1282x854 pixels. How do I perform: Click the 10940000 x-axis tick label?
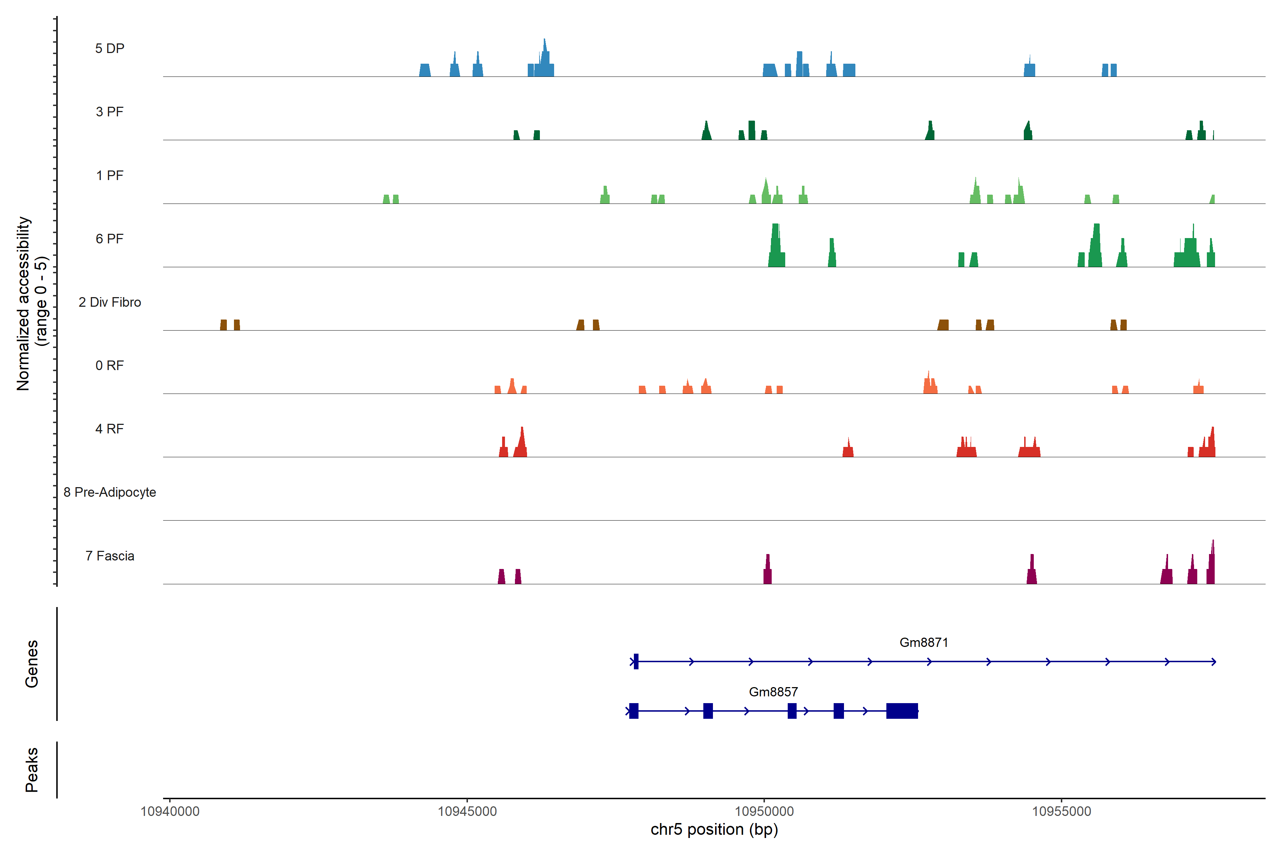pyautogui.click(x=170, y=812)
